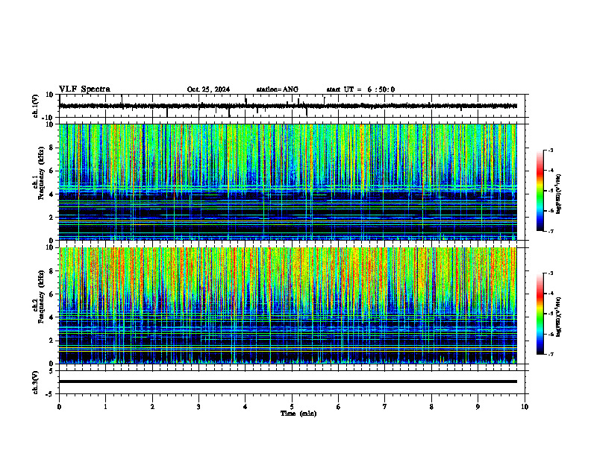Click inside the ch.1 spectrogram panel

[x=288, y=182]
